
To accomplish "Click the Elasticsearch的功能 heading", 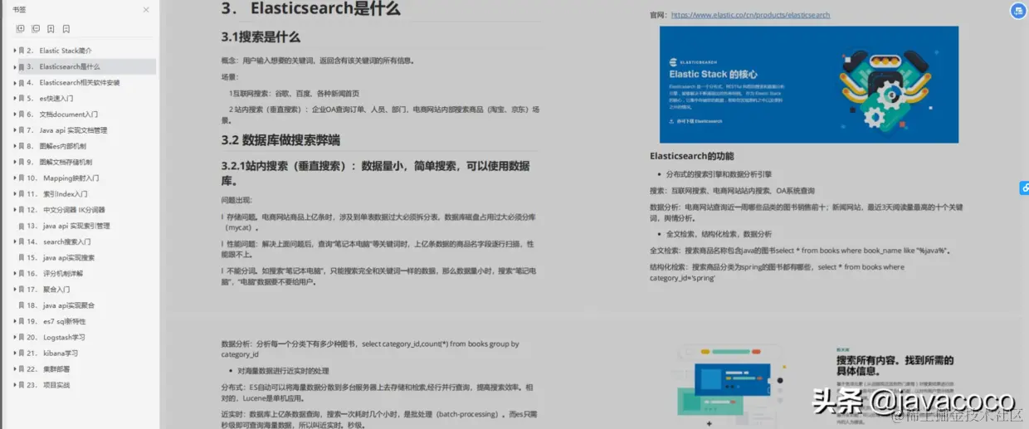I will (x=691, y=156).
